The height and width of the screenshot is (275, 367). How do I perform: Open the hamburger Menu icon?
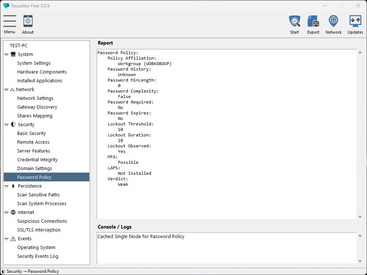pyautogui.click(x=10, y=21)
